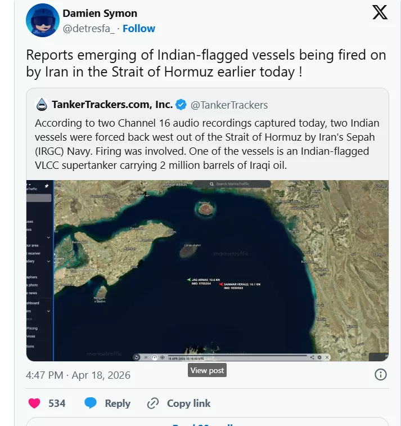Open the speed gauge icon in playback bar

(155, 357)
